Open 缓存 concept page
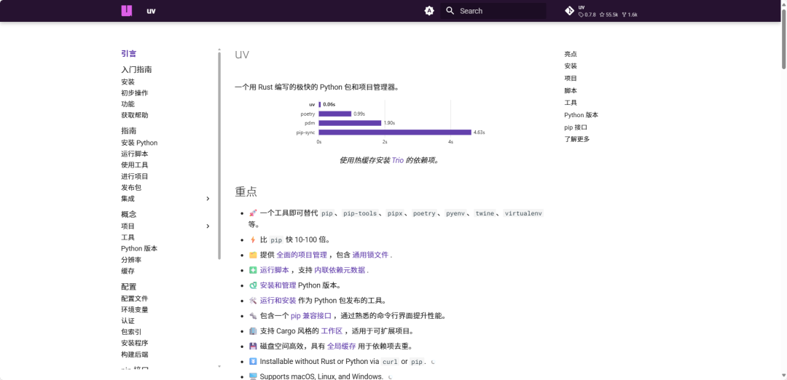 click(x=128, y=271)
